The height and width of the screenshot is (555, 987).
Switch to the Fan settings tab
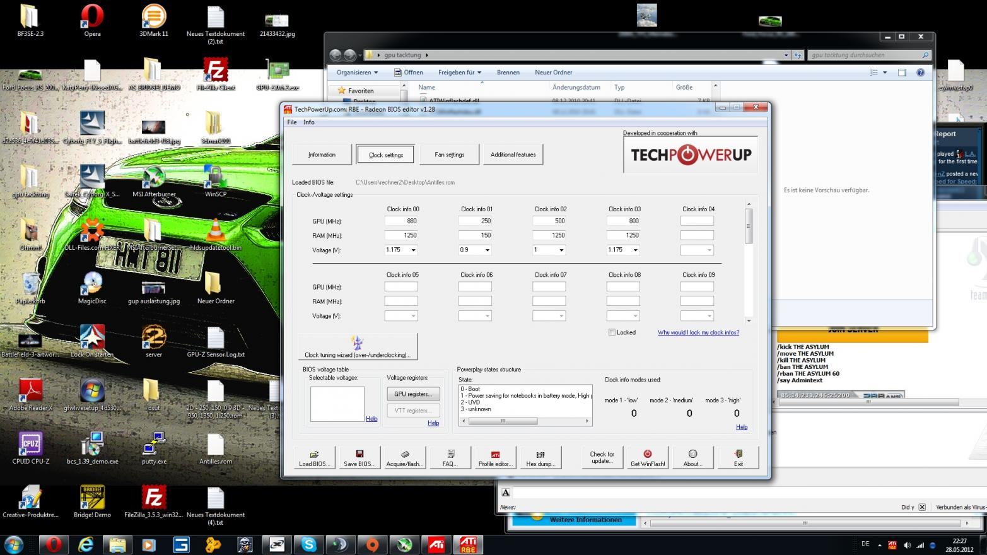pos(449,155)
